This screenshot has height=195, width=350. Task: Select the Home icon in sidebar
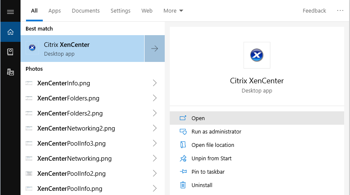tap(10, 32)
